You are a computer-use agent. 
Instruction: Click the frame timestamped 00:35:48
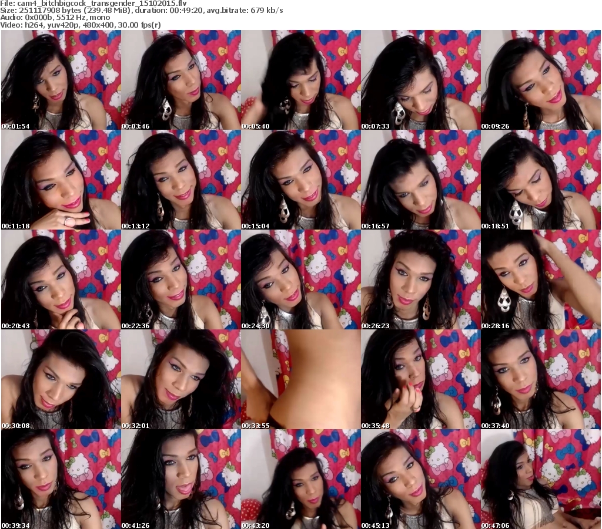point(421,379)
